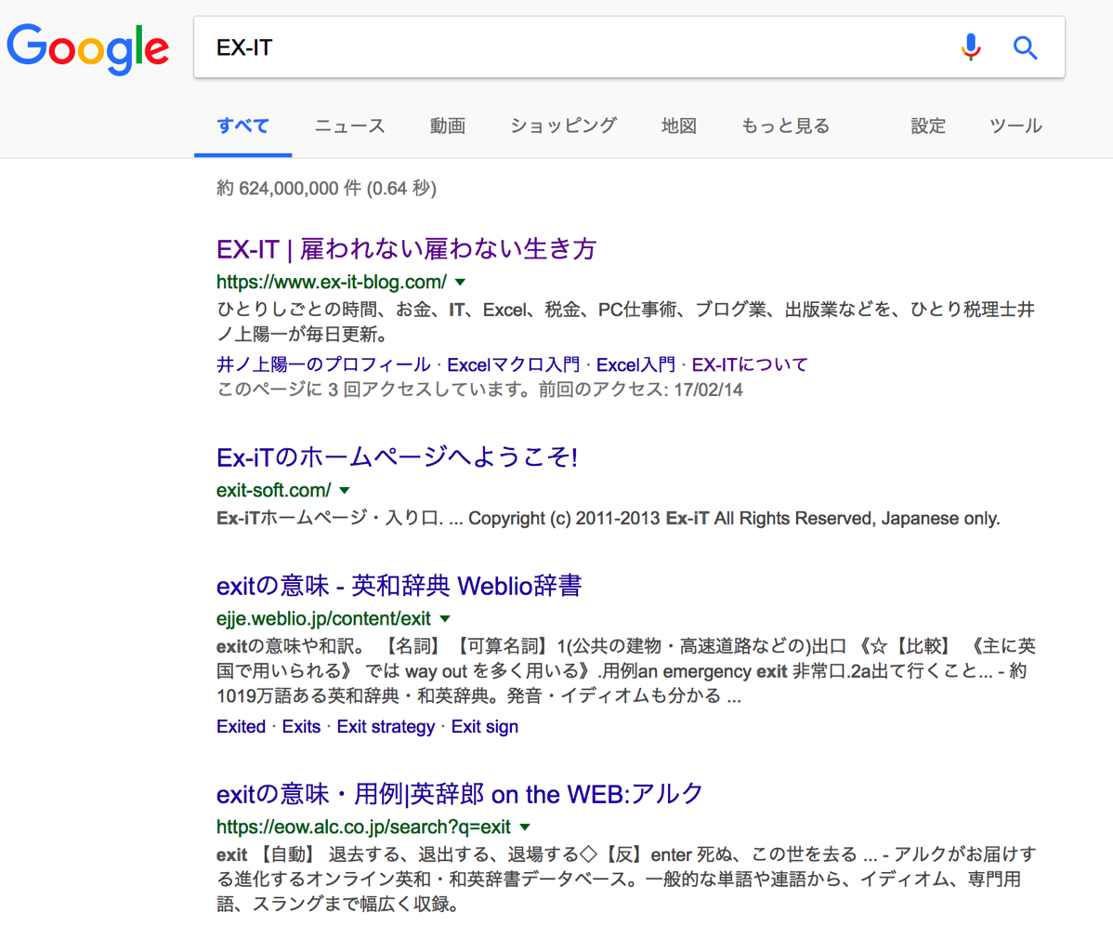Open the exitの意味・用例|英辞郎 on the WEB result
The width and height of the screenshot is (1113, 926).
click(x=459, y=794)
